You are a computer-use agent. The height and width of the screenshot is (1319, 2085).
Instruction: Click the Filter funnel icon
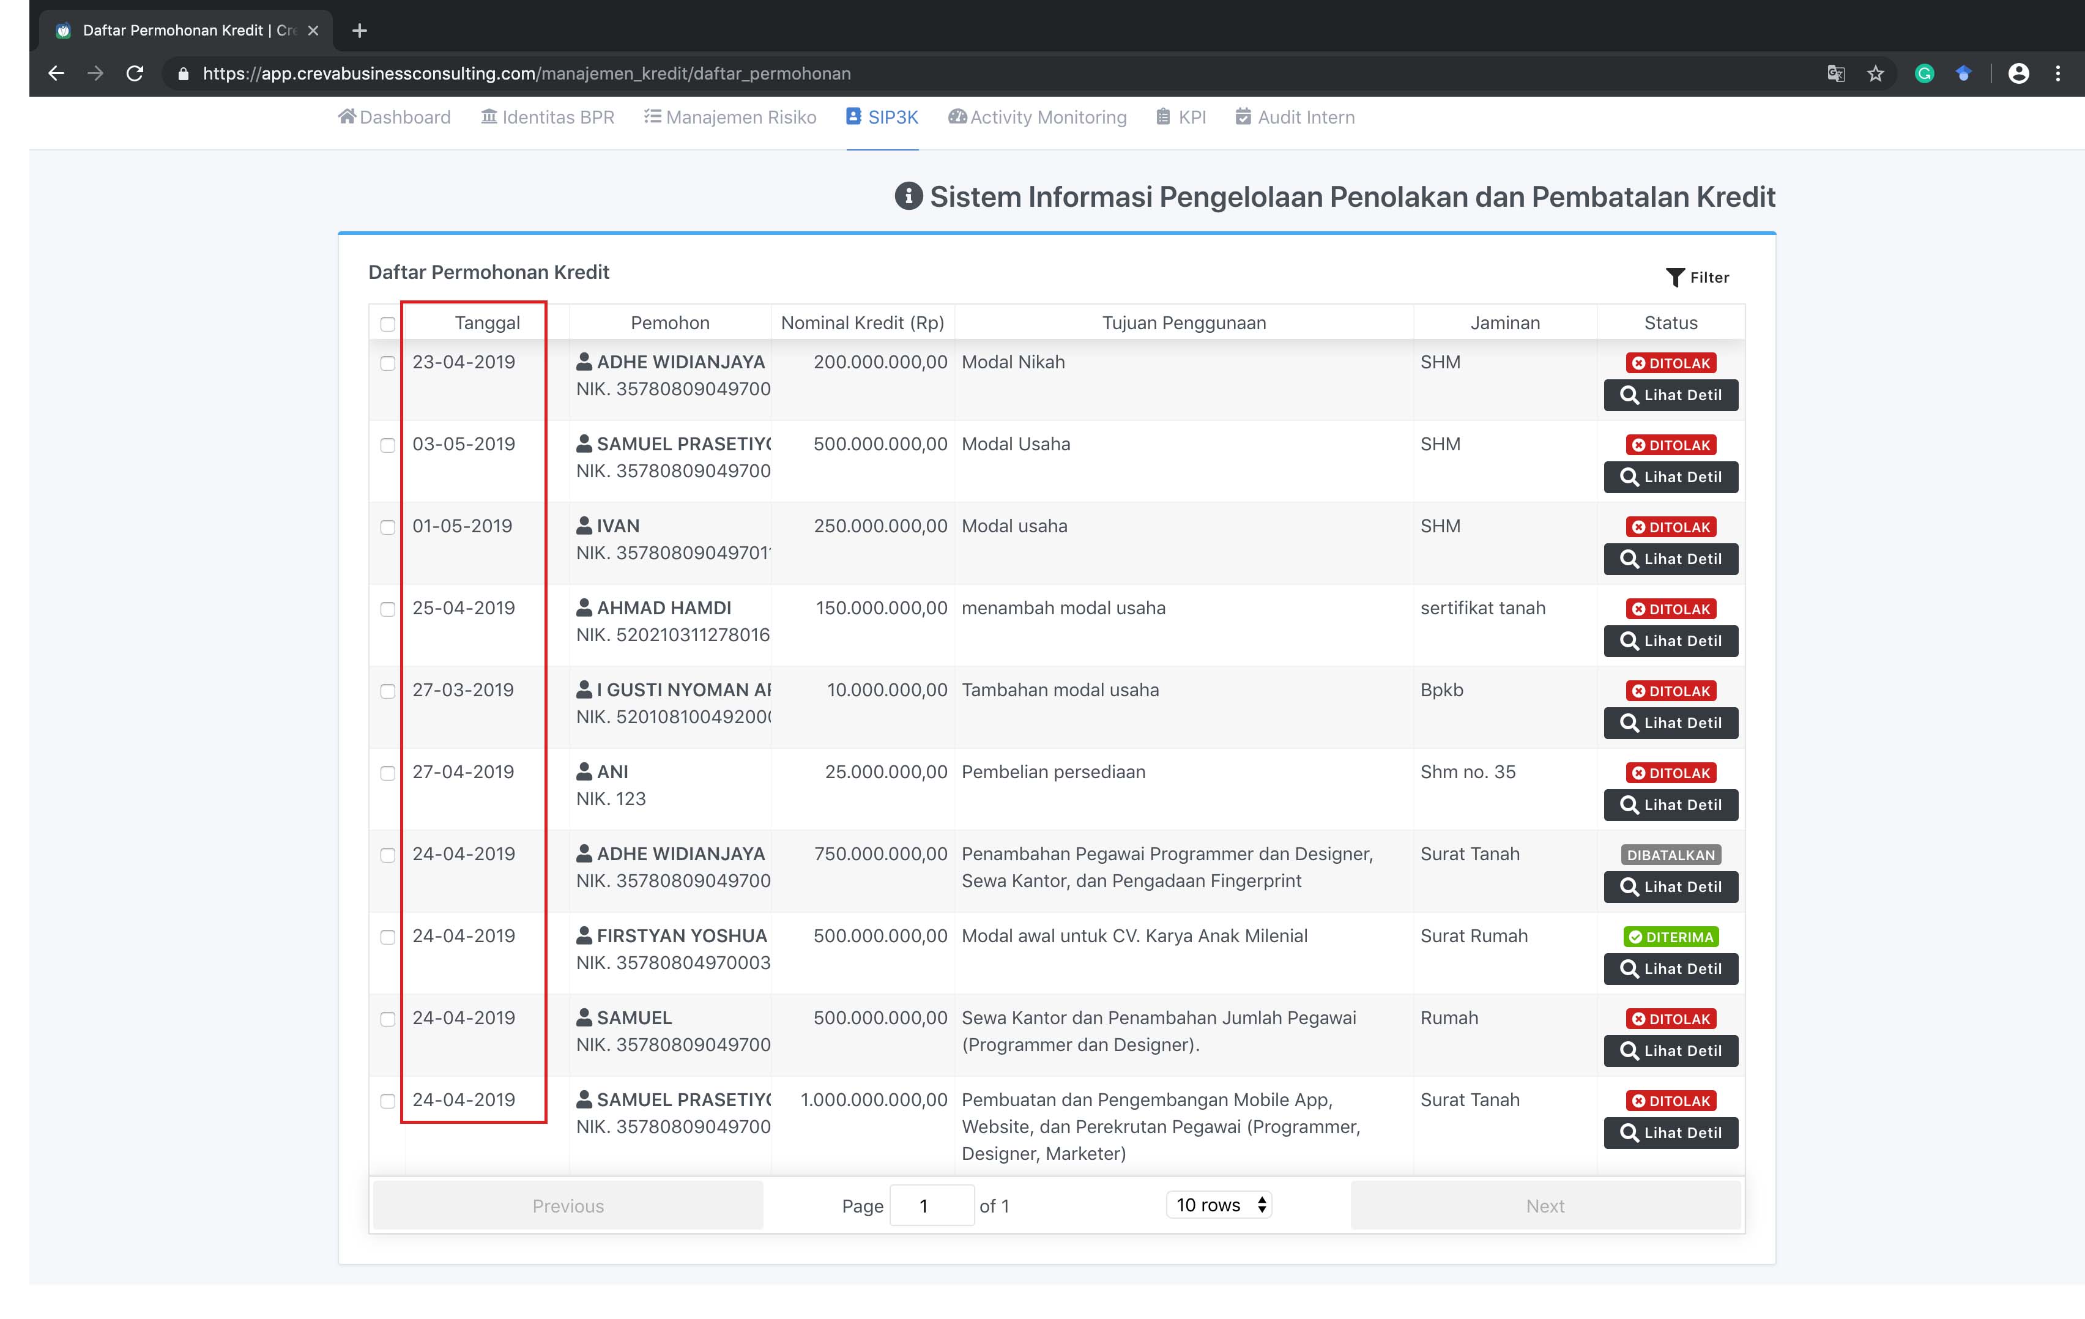(x=1674, y=277)
